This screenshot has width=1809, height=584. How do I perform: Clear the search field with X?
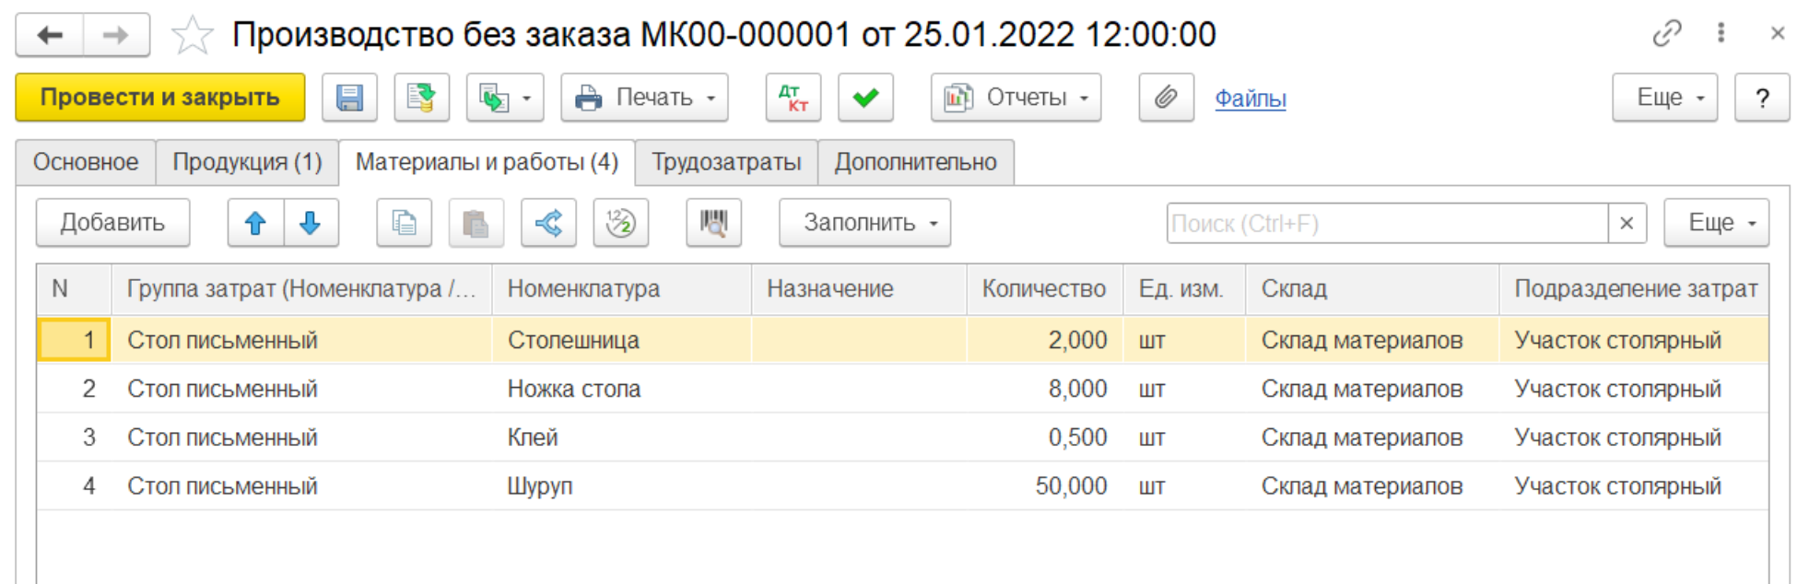[1627, 223]
